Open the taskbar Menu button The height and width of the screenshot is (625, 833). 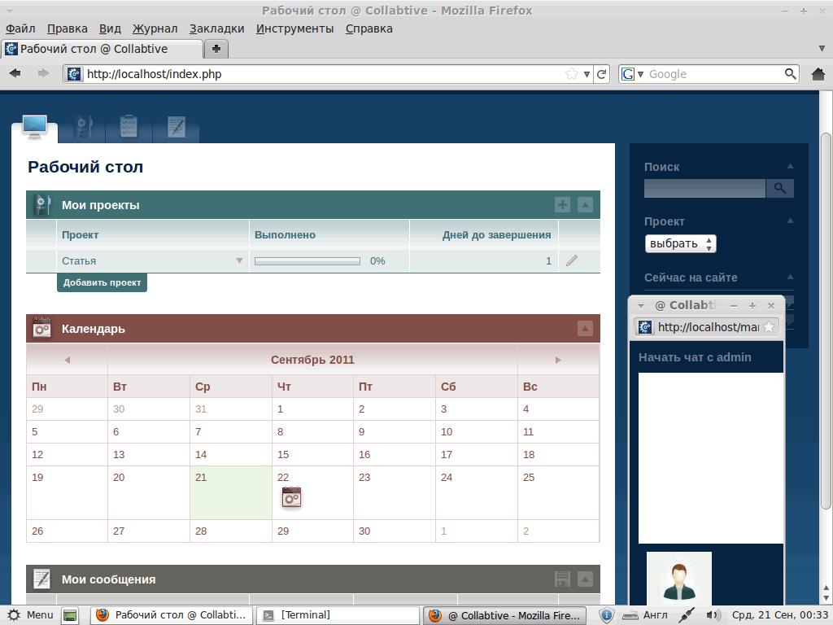(30, 615)
